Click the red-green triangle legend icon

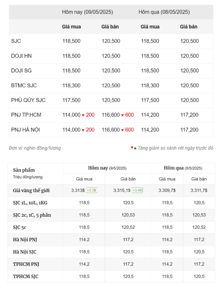134,148
